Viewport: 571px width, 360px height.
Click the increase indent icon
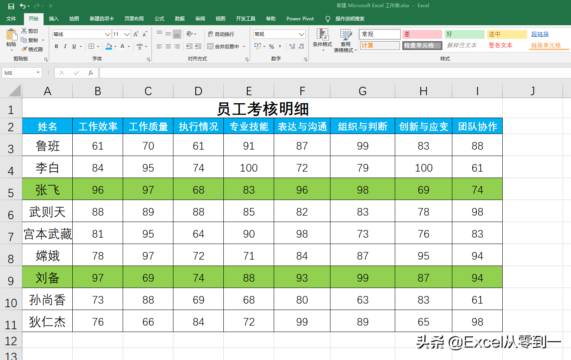tap(198, 46)
